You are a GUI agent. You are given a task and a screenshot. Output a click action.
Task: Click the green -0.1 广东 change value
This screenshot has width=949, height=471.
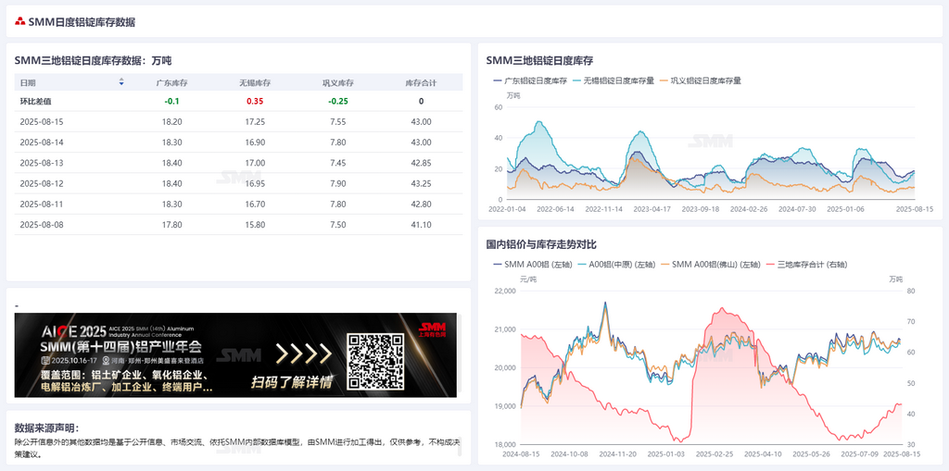[x=171, y=101]
